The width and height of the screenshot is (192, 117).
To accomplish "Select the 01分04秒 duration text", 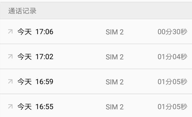I will pyautogui.click(x=172, y=57).
